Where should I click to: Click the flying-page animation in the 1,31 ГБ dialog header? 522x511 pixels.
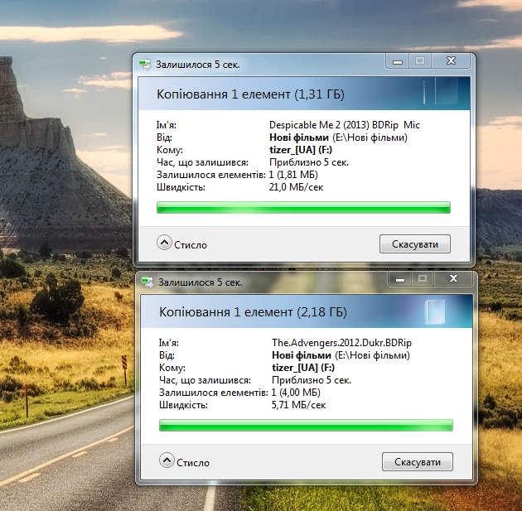[x=441, y=91]
